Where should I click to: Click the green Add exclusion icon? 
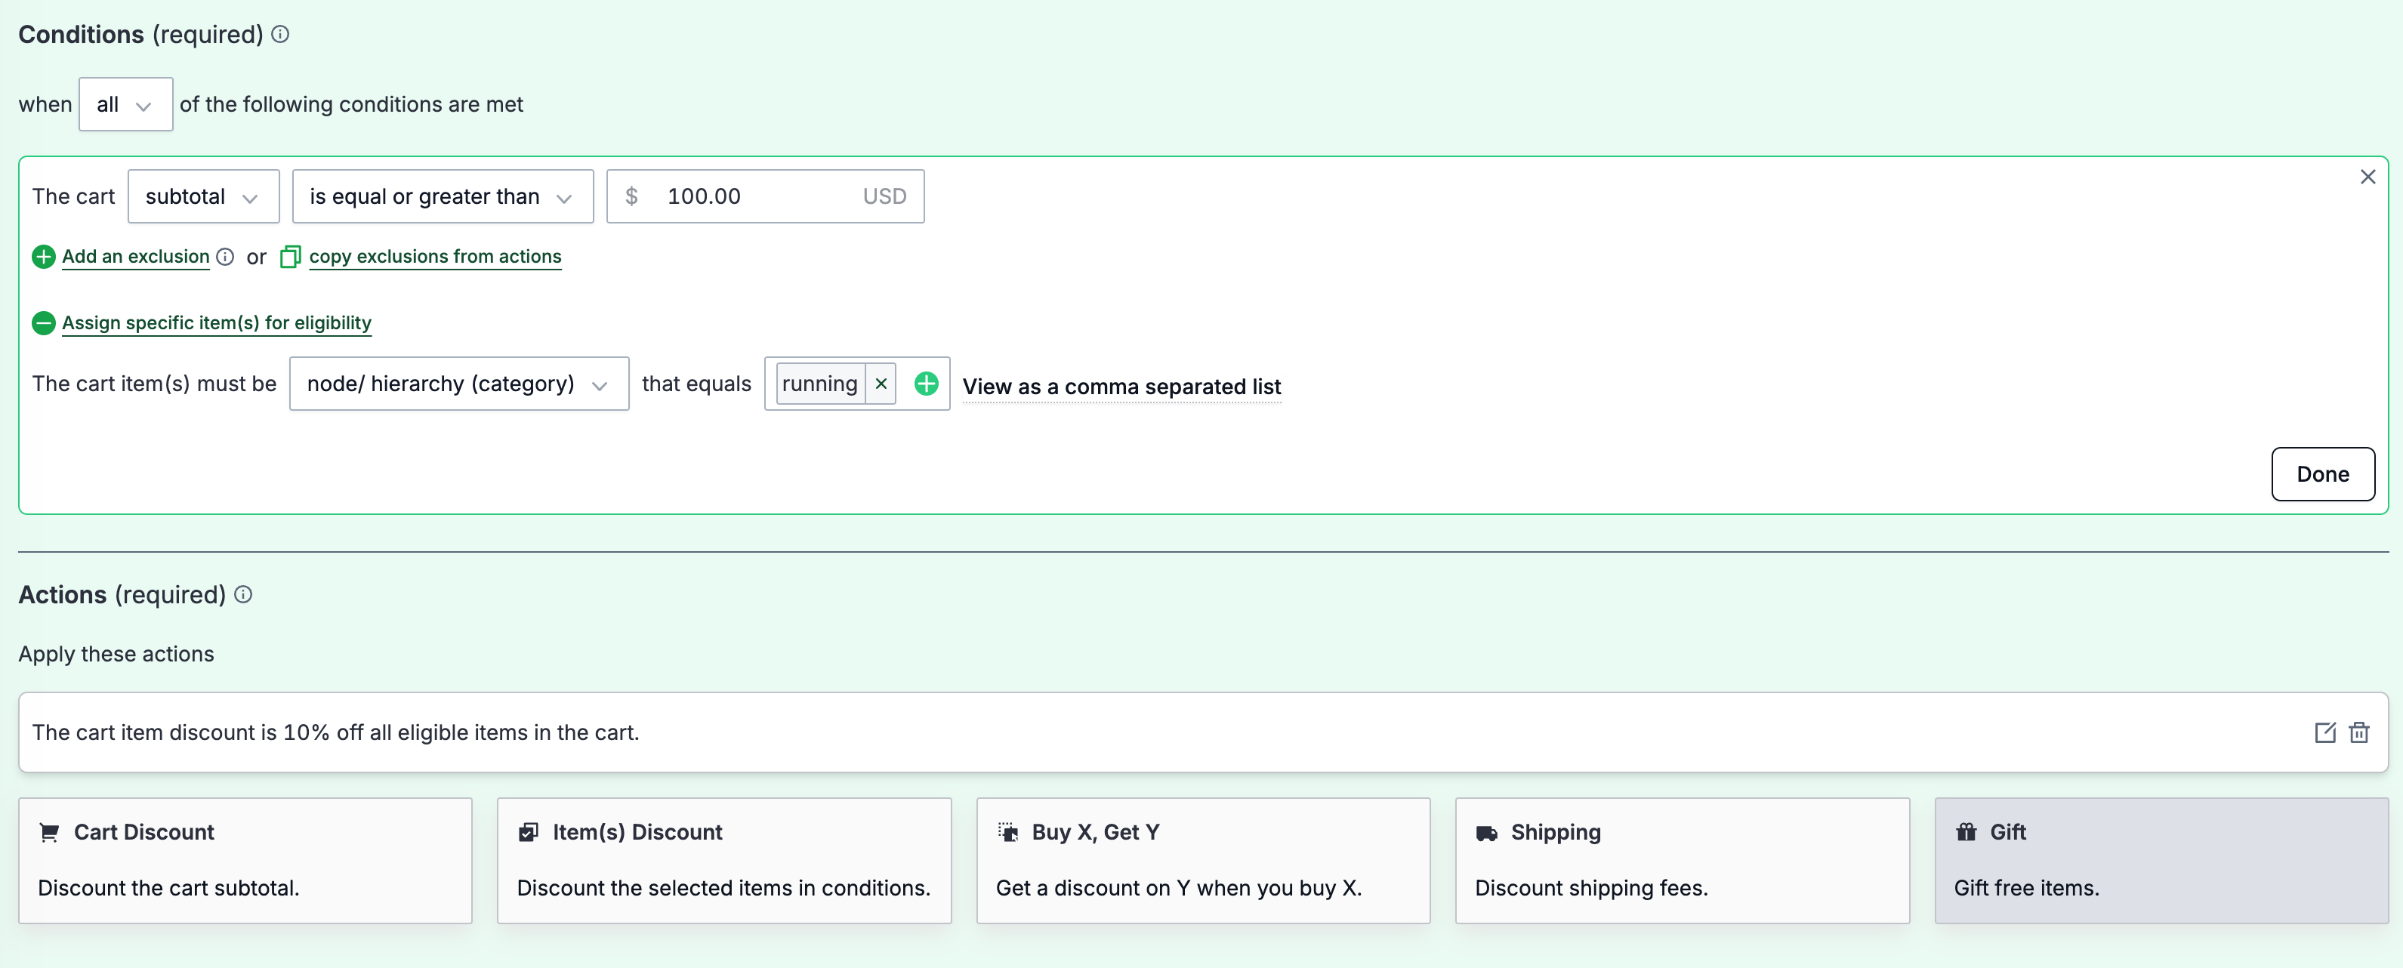[43, 256]
